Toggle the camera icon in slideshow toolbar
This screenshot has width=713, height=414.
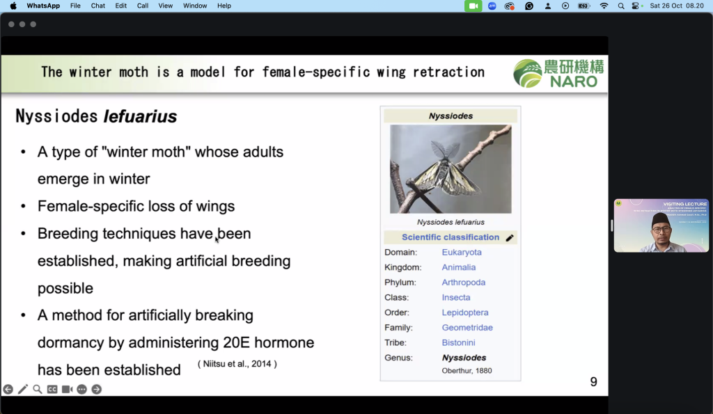pos(68,390)
